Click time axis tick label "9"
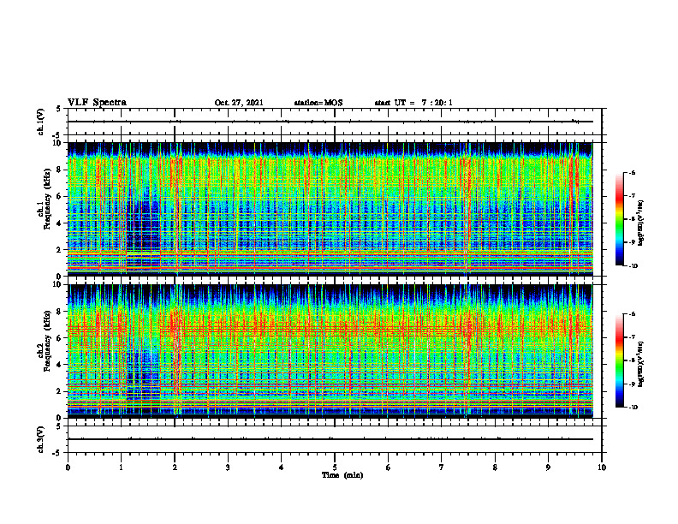This screenshot has width=678, height=524. click(548, 467)
